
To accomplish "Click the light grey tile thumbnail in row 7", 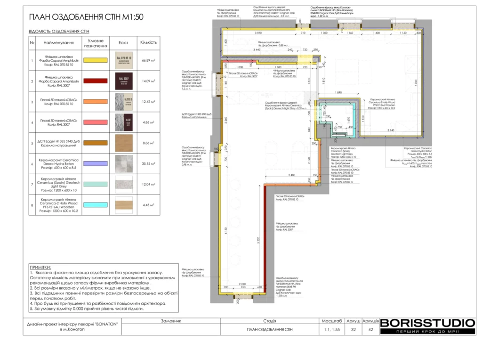I will tap(124, 184).
